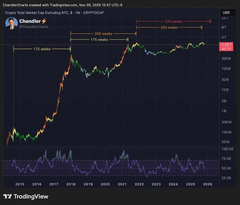Click the TradingView wordmark text
The width and height of the screenshot is (240, 205).
tap(31, 196)
